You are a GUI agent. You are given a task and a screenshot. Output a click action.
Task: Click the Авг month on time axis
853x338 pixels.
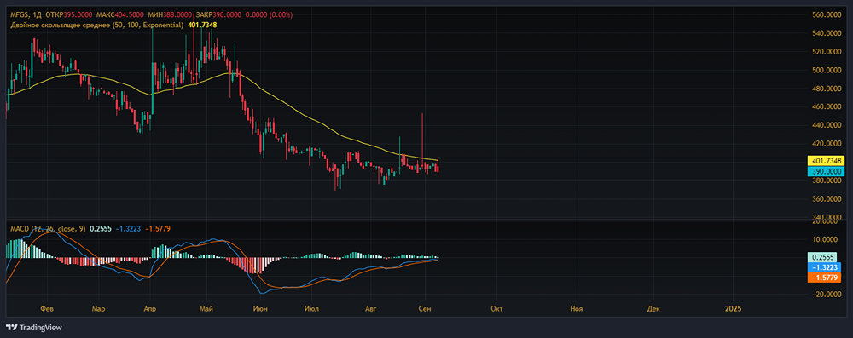[370, 309]
